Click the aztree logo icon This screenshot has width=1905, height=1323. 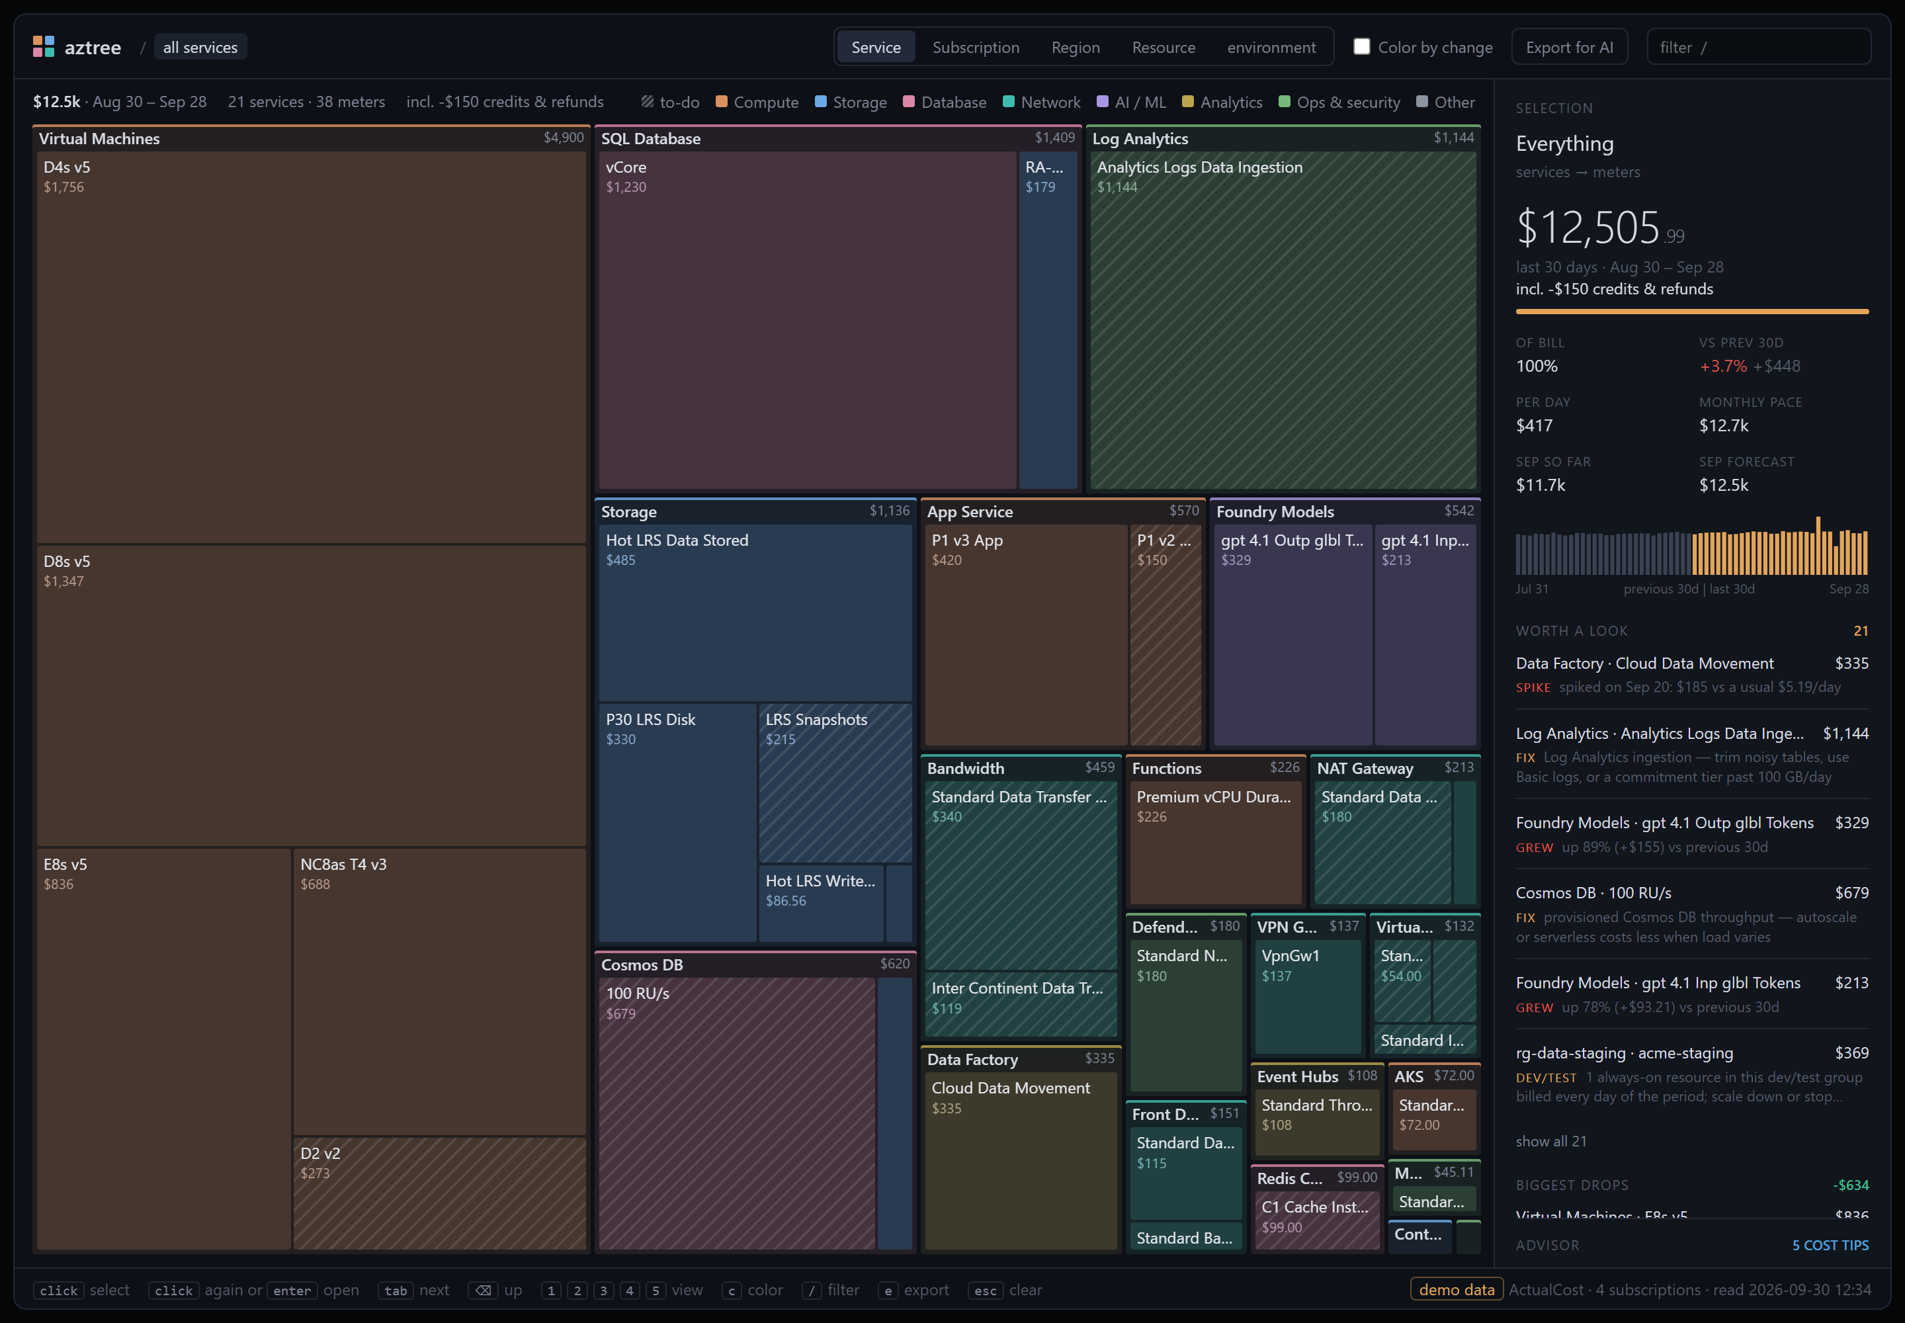click(43, 47)
